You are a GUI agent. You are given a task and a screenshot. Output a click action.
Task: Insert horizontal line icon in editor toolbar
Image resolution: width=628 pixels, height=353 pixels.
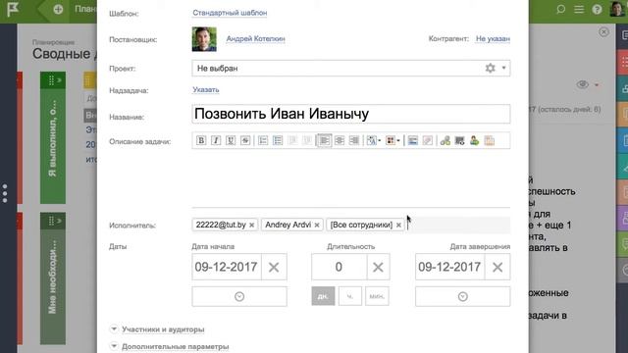(412, 140)
